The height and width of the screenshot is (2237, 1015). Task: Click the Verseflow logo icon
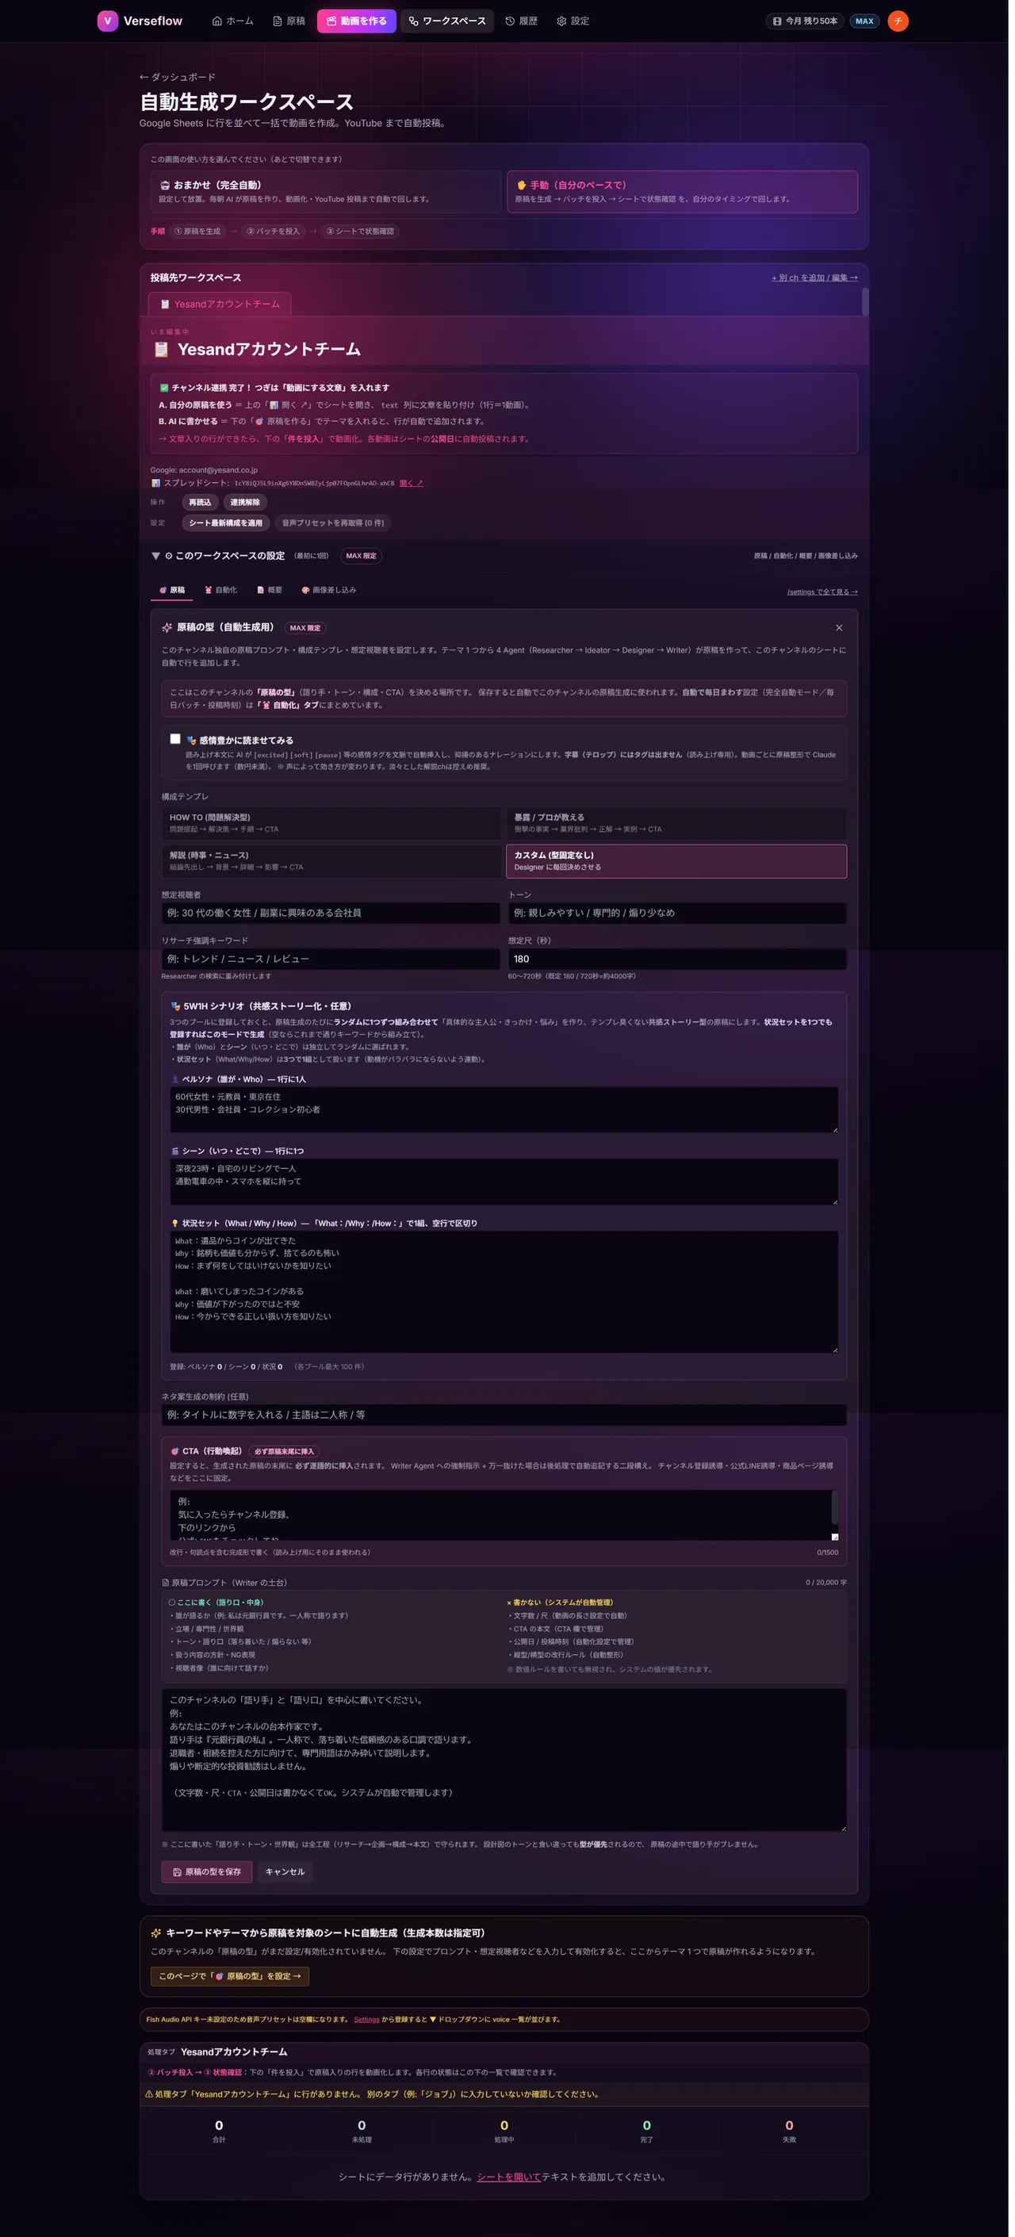pos(108,21)
